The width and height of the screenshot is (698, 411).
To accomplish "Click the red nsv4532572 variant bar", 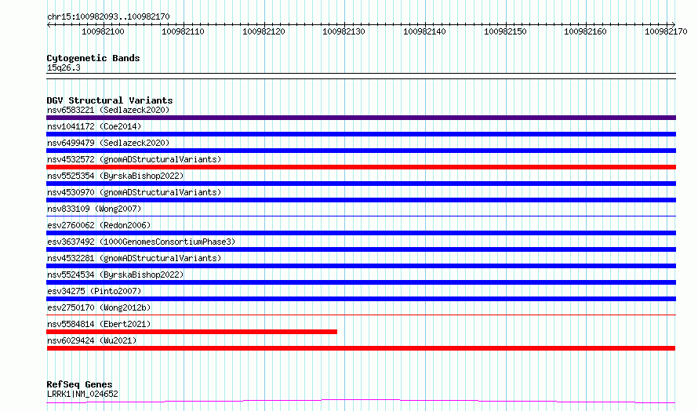I will tap(361, 167).
